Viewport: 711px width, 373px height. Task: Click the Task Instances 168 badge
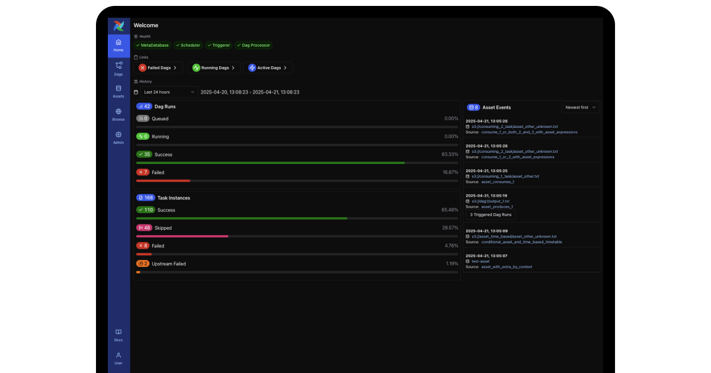coord(146,198)
